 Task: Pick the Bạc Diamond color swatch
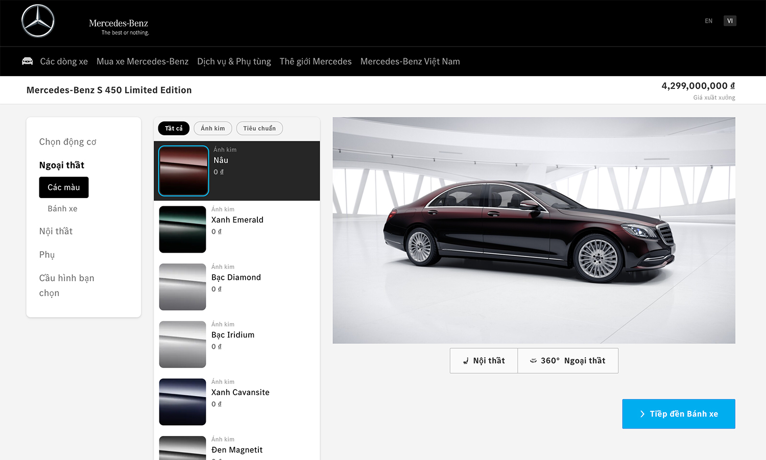tap(183, 287)
